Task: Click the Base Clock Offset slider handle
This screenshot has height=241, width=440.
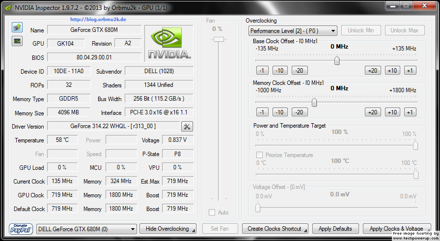Action: [337, 60]
